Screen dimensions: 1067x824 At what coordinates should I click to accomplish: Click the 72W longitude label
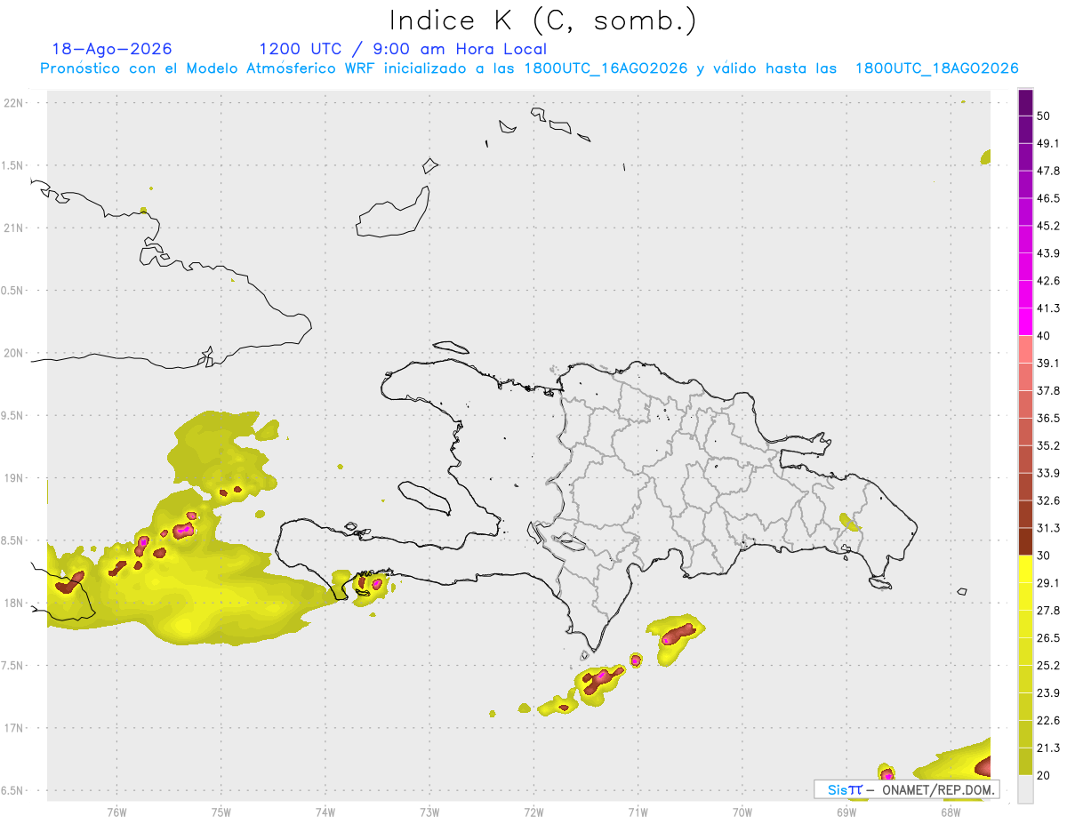click(533, 812)
